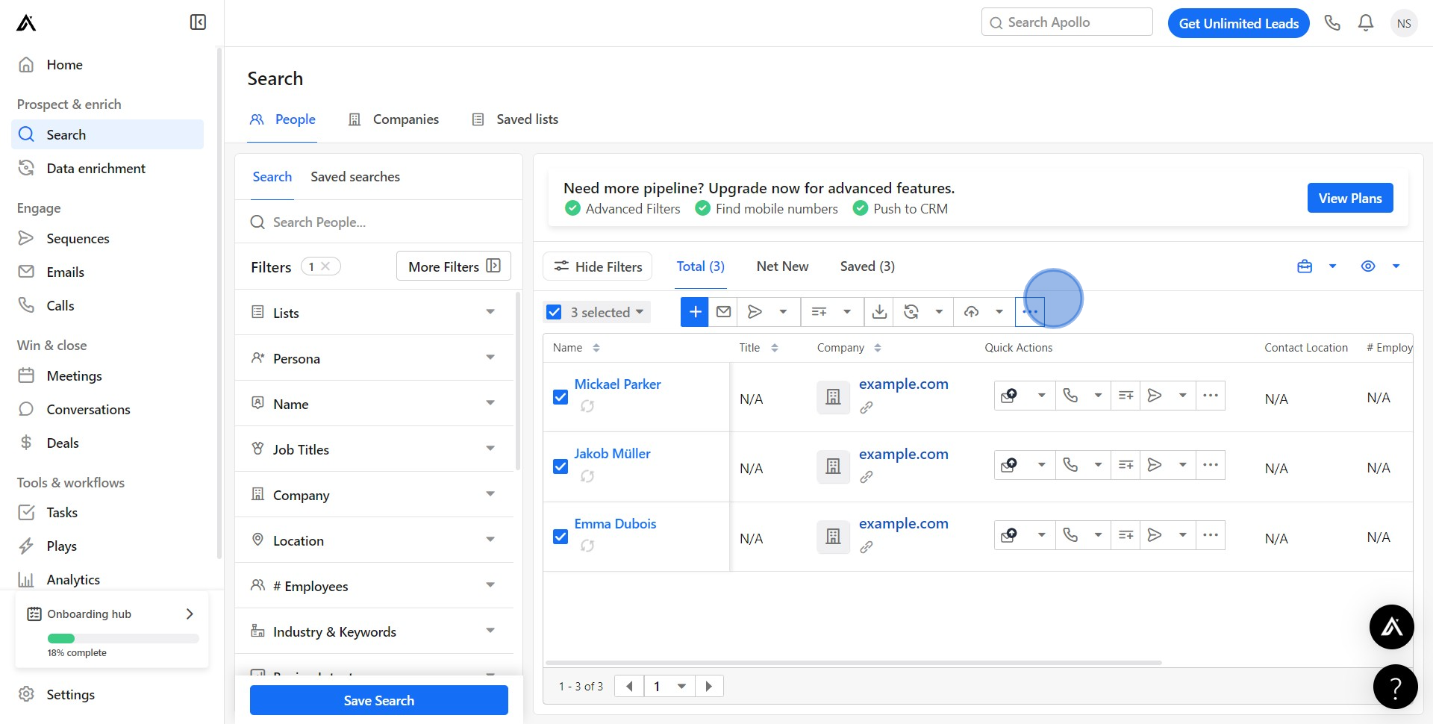Click the company building icon for Mickael Parker
Image resolution: width=1433 pixels, height=724 pixels.
coord(834,397)
